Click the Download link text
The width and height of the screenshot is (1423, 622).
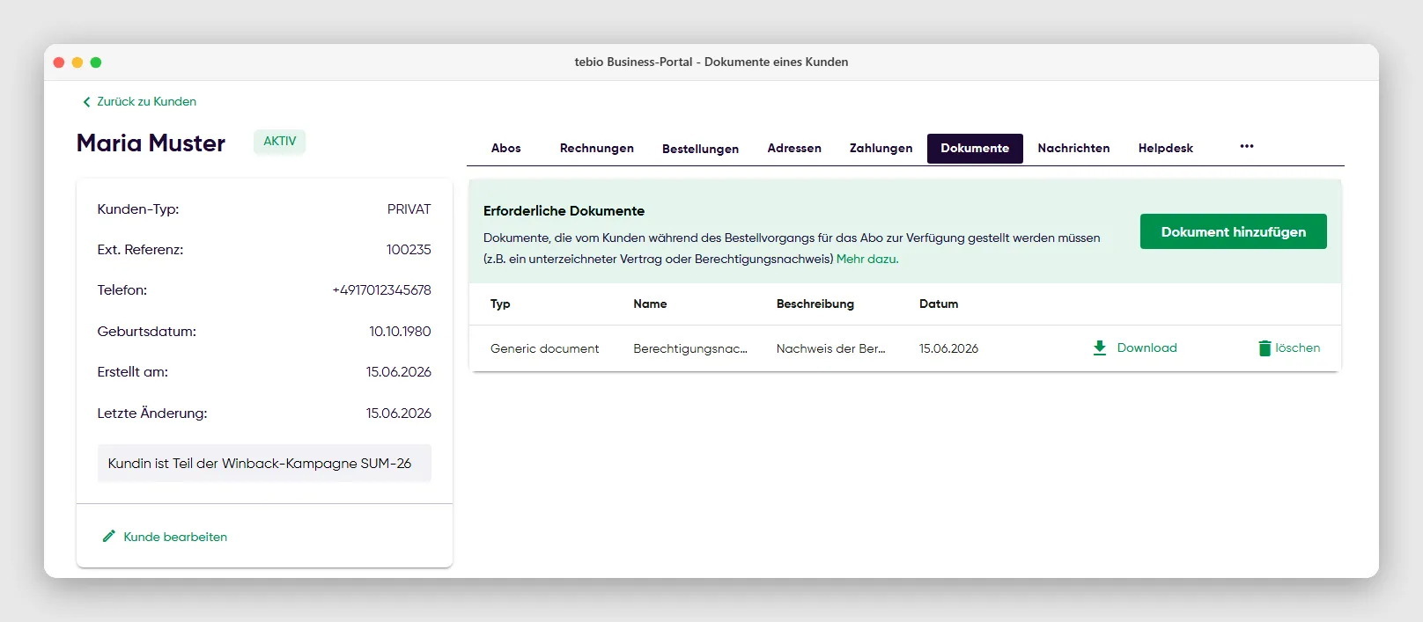point(1147,348)
